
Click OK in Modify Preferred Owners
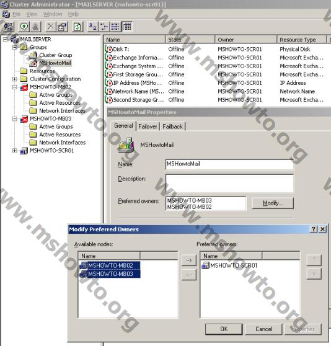coord(224,329)
